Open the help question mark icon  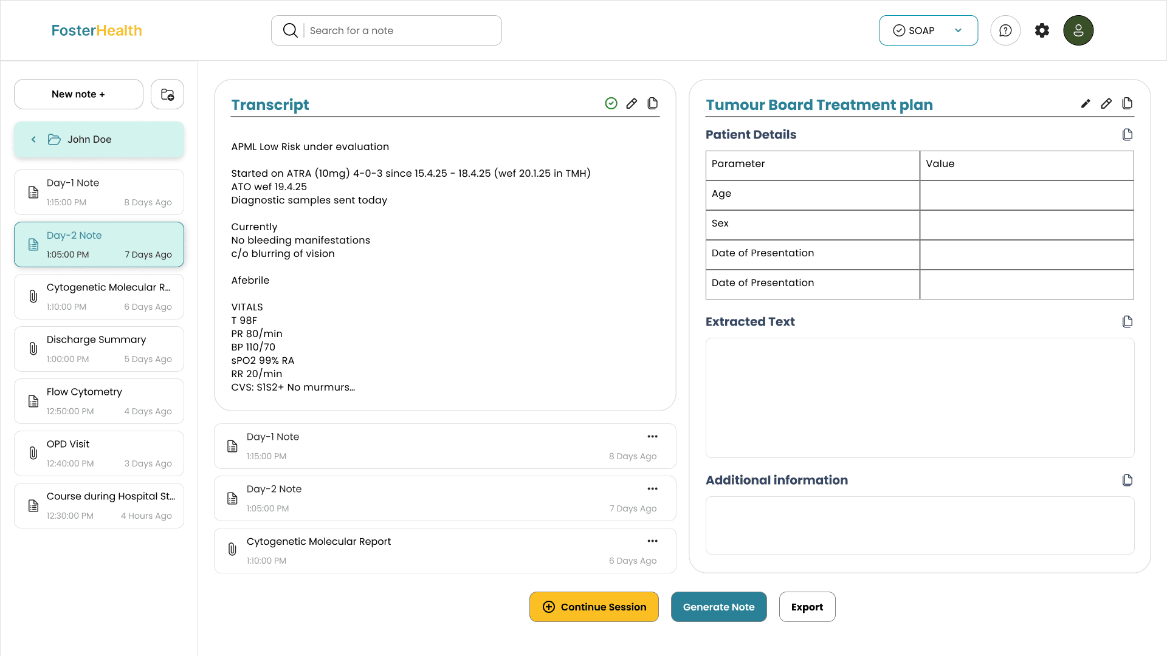pyautogui.click(x=1005, y=30)
